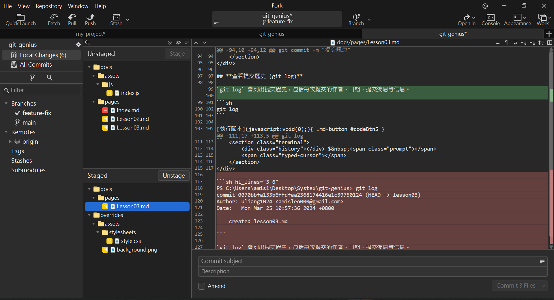Switch sidebar to branches view icon

(32, 77)
